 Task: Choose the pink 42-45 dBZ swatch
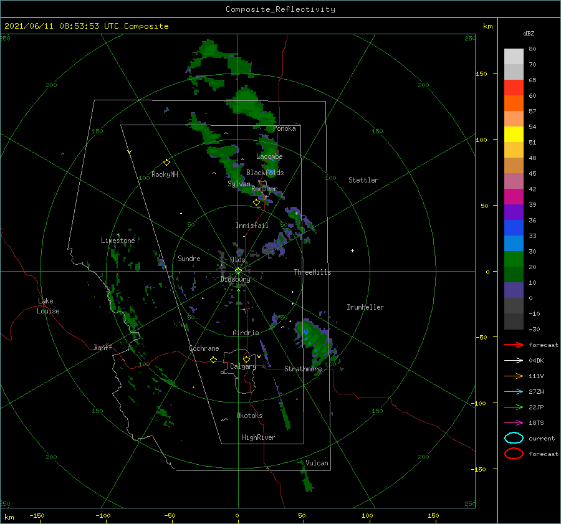(514, 181)
